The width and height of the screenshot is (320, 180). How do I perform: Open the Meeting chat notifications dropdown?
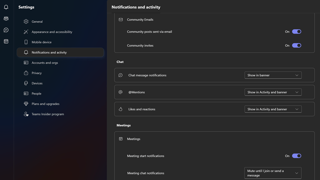[273, 173]
